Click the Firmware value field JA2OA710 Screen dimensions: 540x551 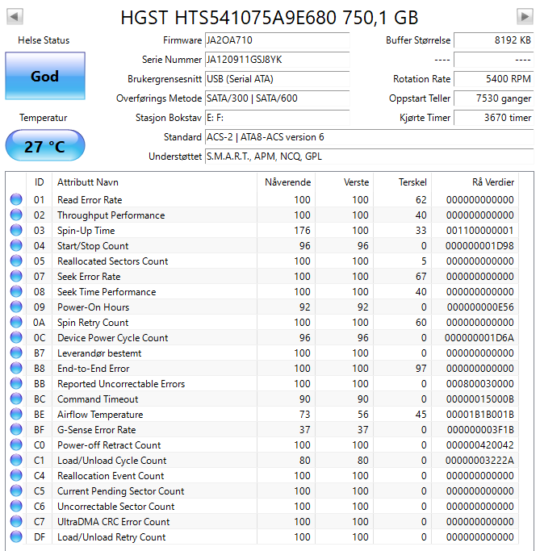(x=276, y=40)
